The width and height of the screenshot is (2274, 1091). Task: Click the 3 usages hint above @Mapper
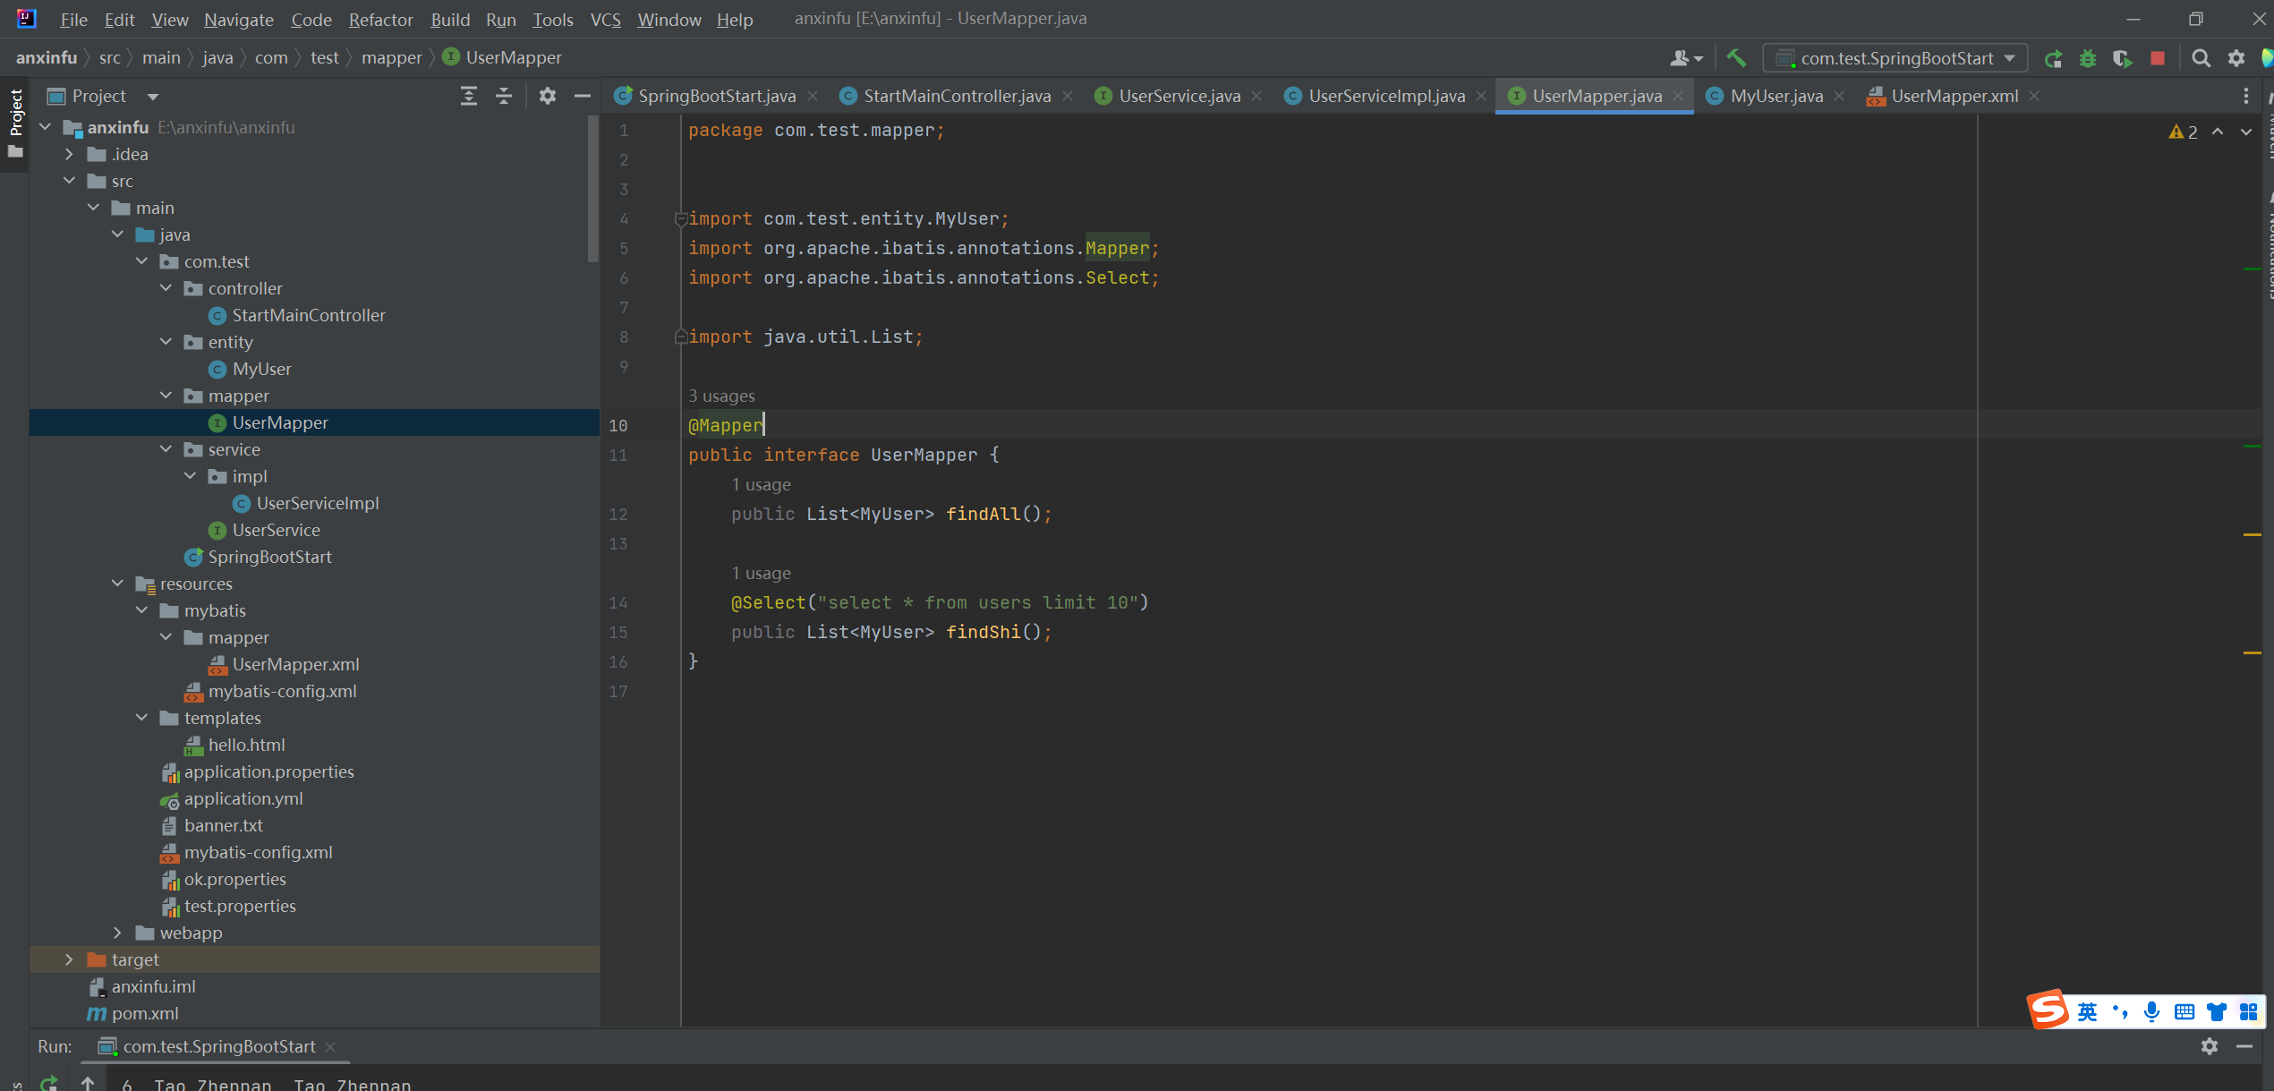click(x=721, y=396)
